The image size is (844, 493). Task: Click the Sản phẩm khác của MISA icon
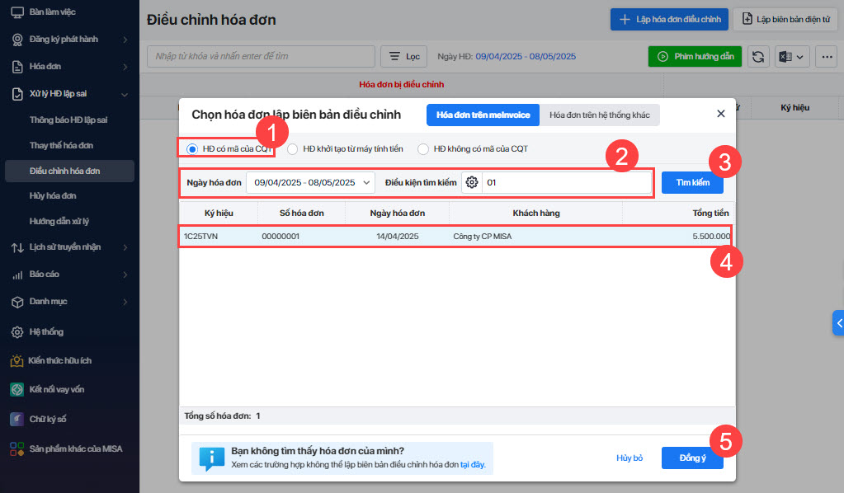pos(17,449)
